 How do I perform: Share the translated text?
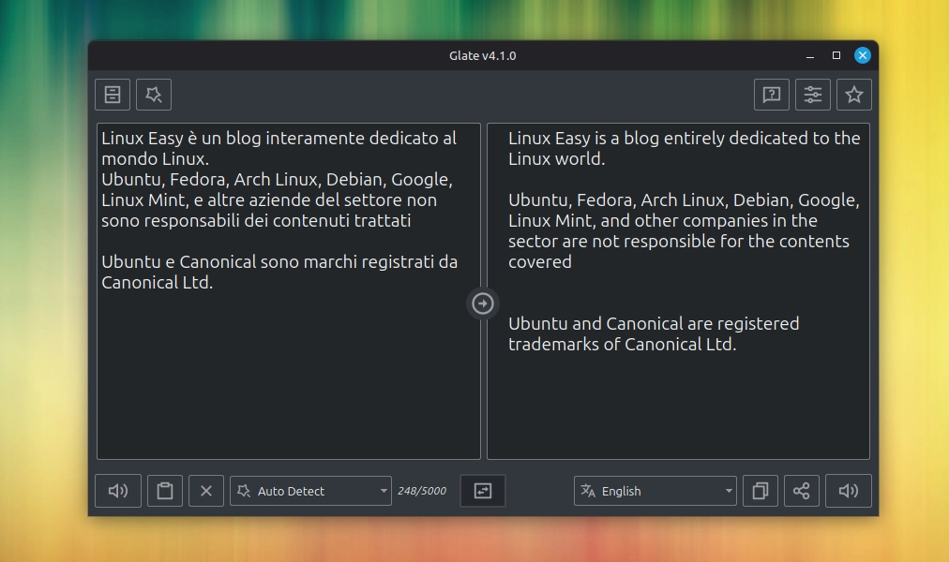coord(802,491)
